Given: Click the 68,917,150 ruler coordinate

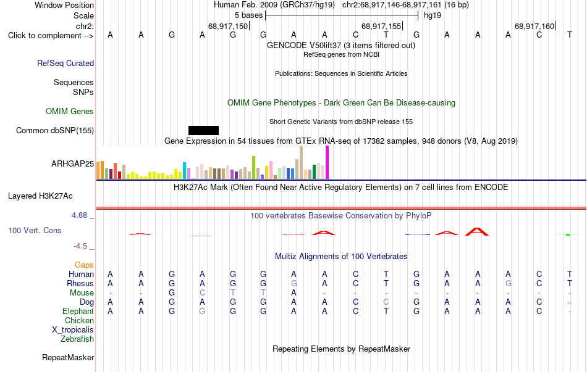Looking at the screenshot, I should click(x=228, y=26).
